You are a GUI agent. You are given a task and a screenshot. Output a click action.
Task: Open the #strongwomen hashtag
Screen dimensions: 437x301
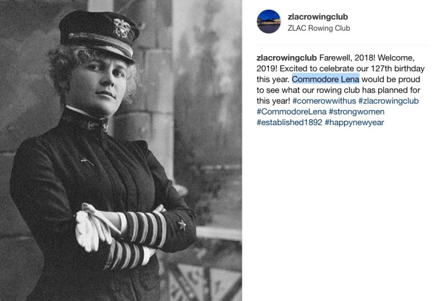click(x=357, y=112)
